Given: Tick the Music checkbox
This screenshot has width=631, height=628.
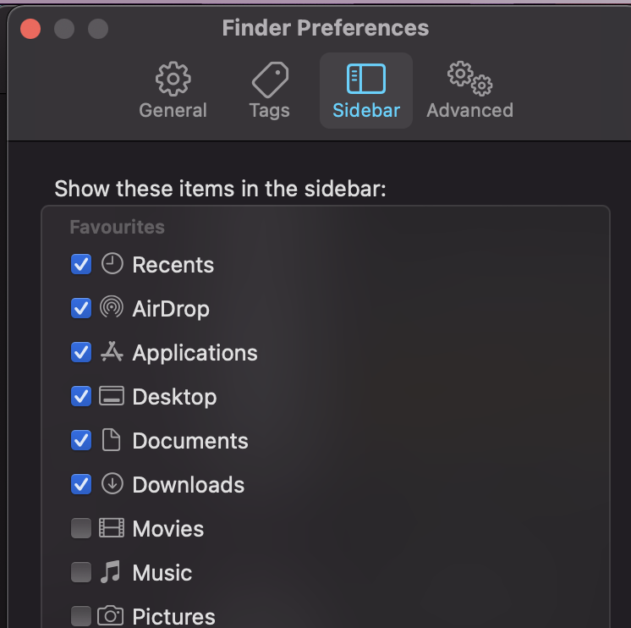Looking at the screenshot, I should [81, 572].
